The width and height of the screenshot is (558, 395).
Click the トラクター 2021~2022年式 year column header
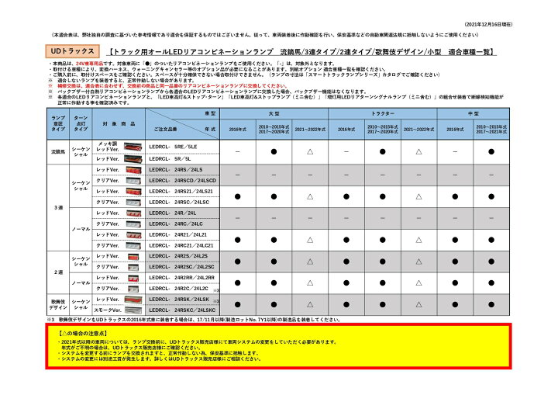pos(418,130)
